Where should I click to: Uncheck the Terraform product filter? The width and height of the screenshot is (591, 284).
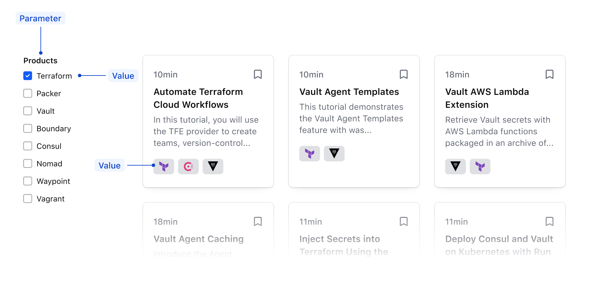(28, 76)
